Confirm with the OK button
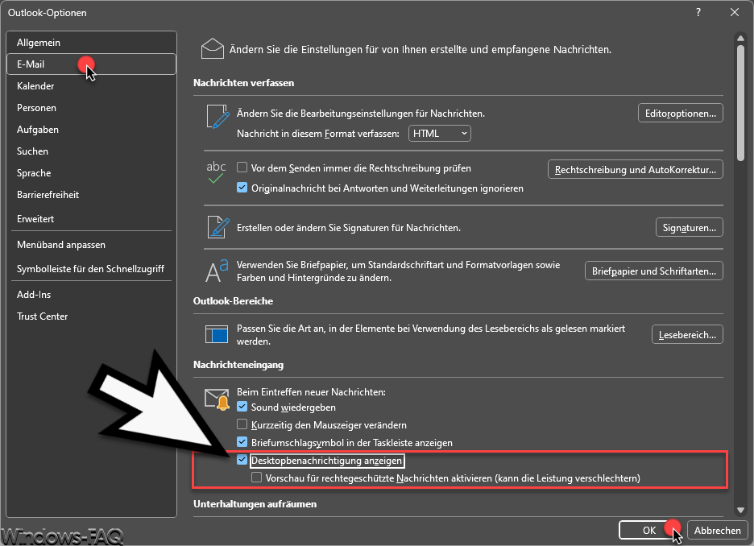Image resolution: width=754 pixels, height=546 pixels. (649, 530)
